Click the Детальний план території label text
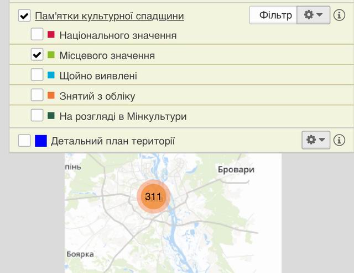The width and height of the screenshot is (354, 273). tap(113, 141)
